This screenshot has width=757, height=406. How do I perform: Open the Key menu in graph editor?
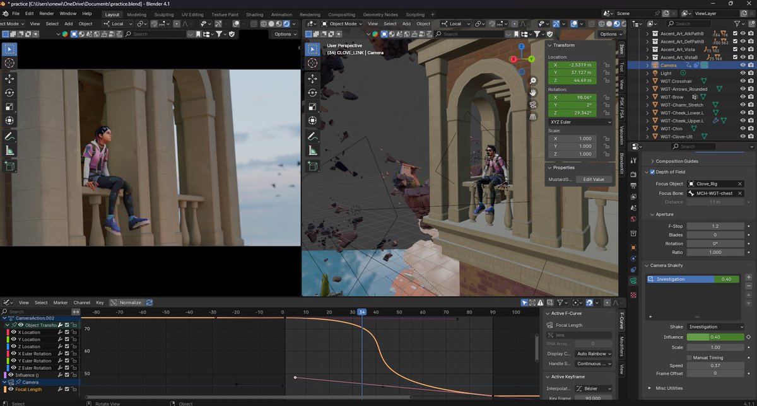point(100,303)
